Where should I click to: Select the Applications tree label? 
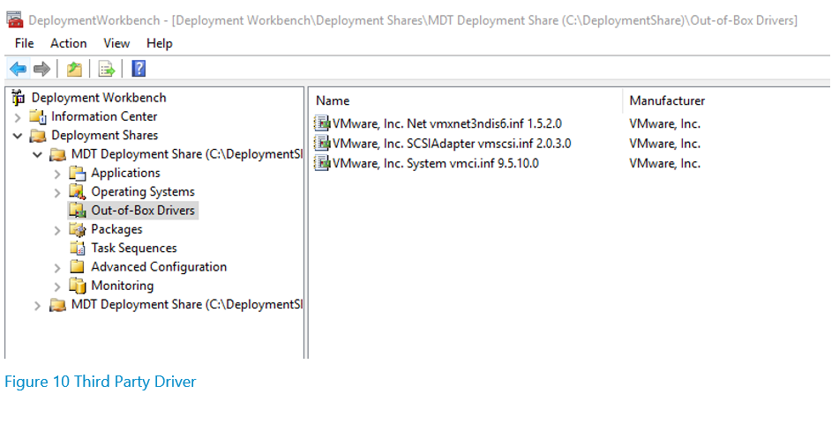(126, 174)
